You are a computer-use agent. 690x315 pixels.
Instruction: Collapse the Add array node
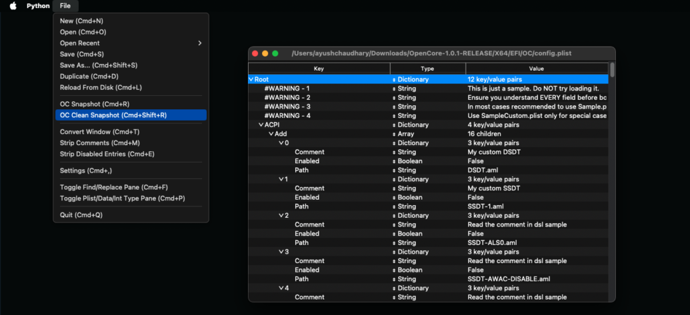click(x=271, y=134)
